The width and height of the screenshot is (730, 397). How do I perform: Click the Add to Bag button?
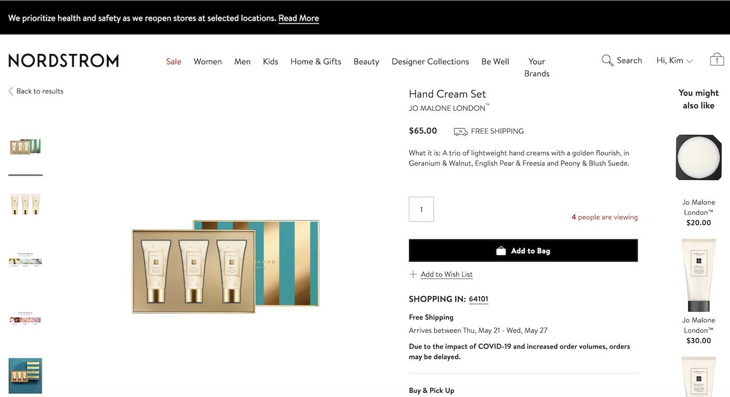coord(523,251)
